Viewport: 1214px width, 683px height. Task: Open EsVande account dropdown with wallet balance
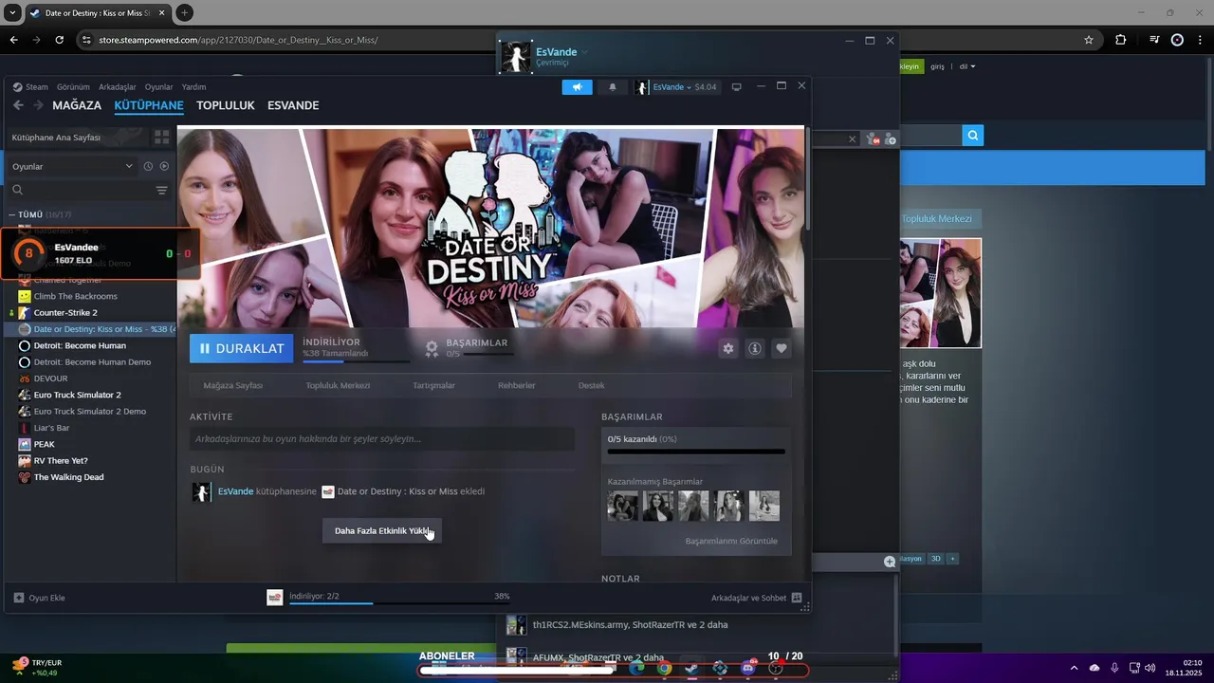point(676,87)
